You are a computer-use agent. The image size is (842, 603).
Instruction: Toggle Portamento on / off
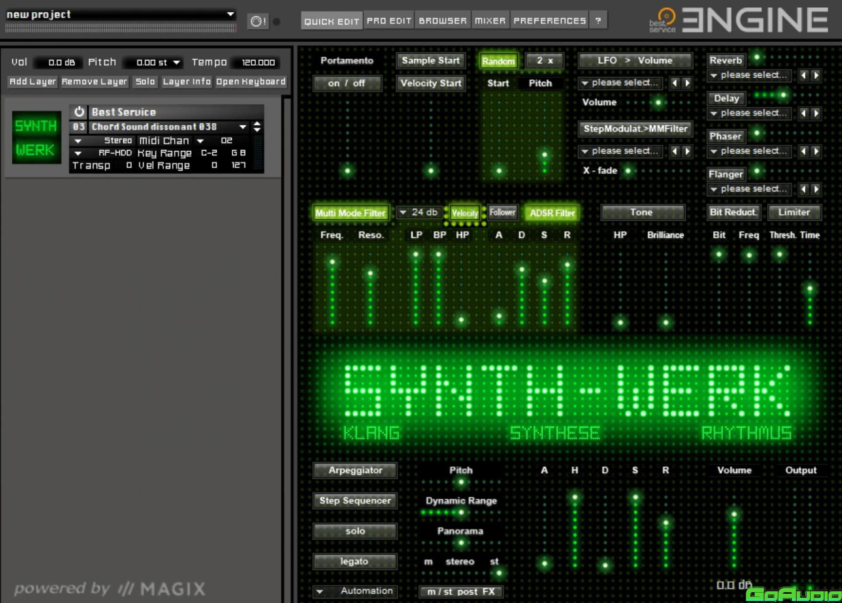pyautogui.click(x=347, y=83)
